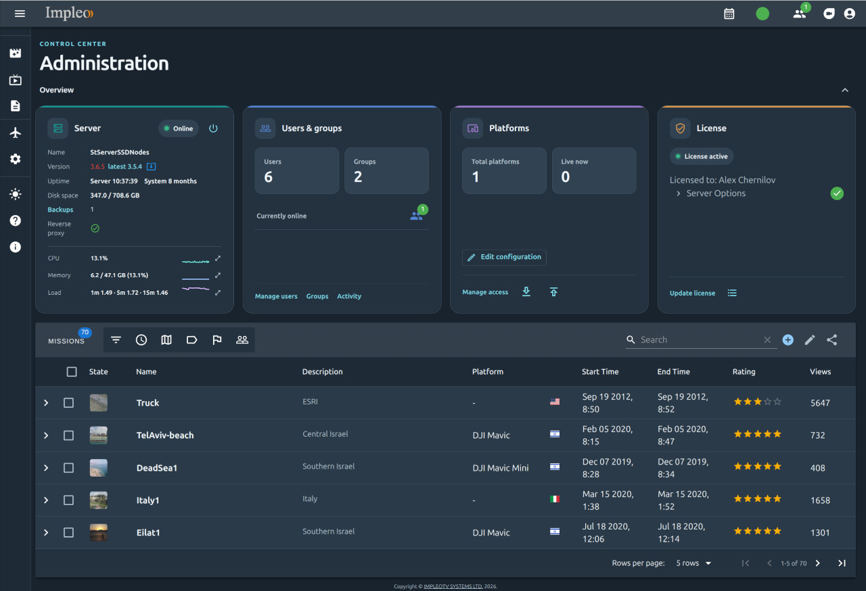Screen dimensions: 866x591
Task: Open the calendar icon in top bar
Action: click(729, 14)
